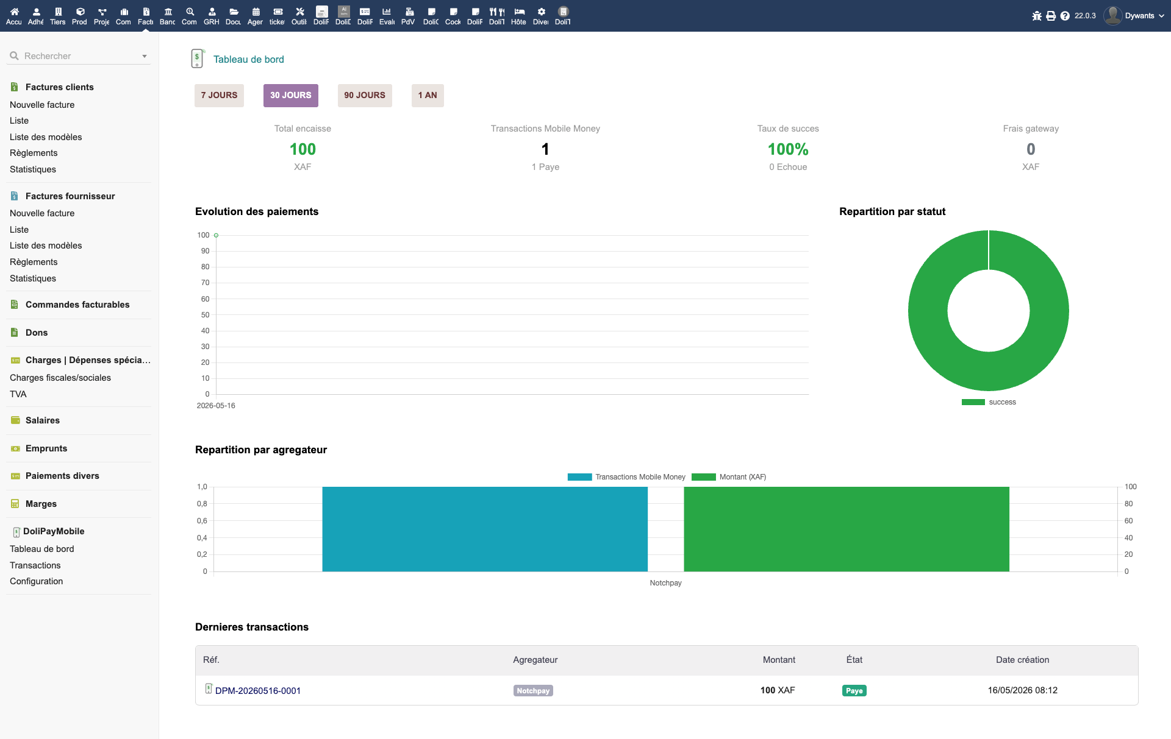Screen dimensions: 1171x739
Task: Focus the Rechercher search field
Action: pos(79,56)
